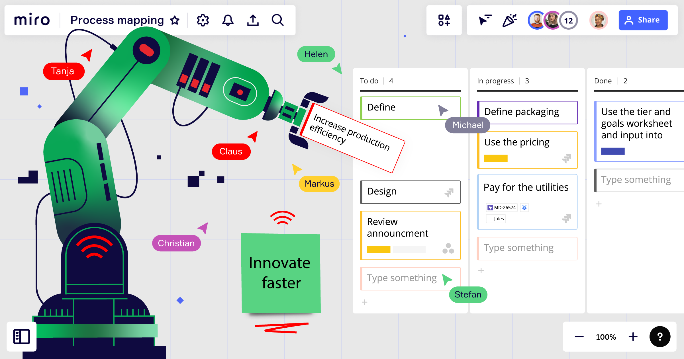684x359 pixels.
Task: Open the help question mark
Action: (x=660, y=337)
